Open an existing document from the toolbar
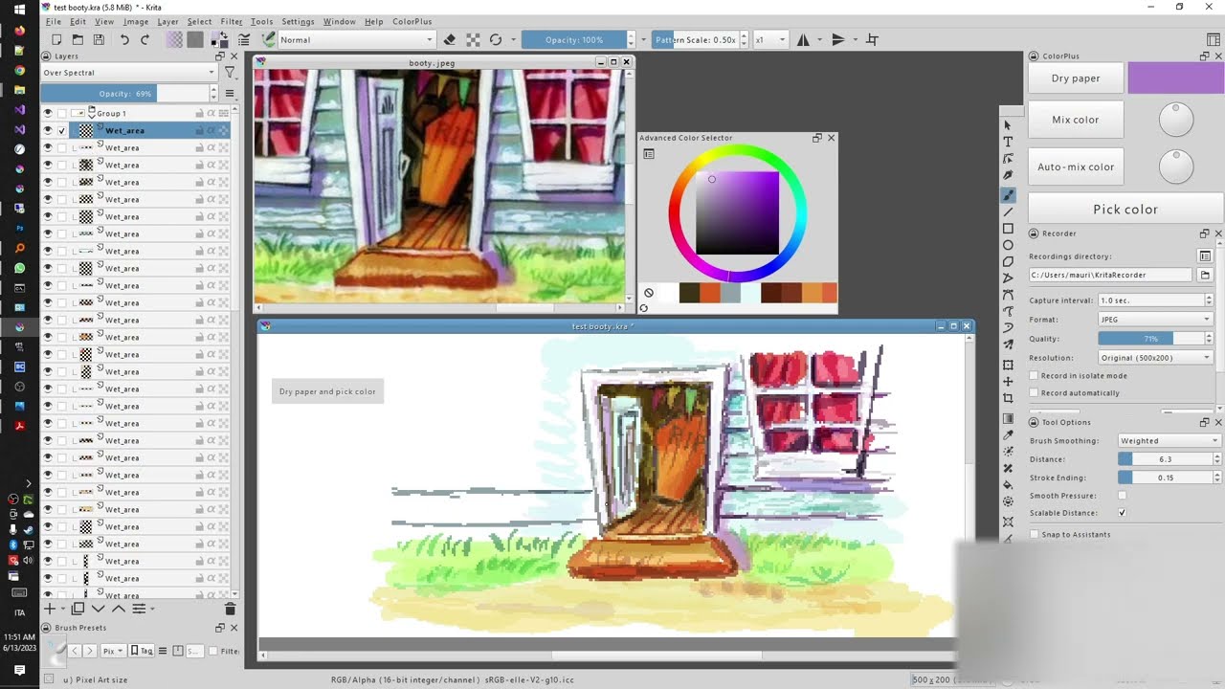 (78, 39)
